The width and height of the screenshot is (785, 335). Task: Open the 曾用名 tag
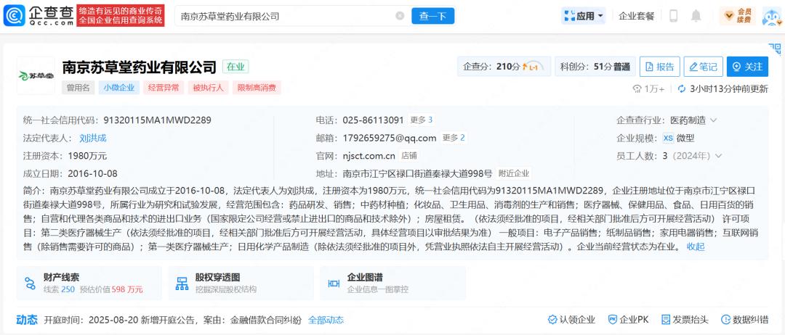coord(78,88)
